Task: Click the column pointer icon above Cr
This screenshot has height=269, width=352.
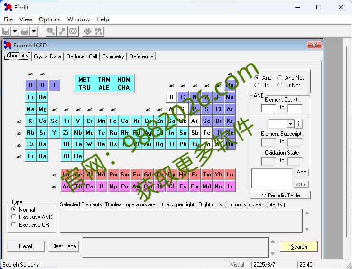Action: (90, 110)
